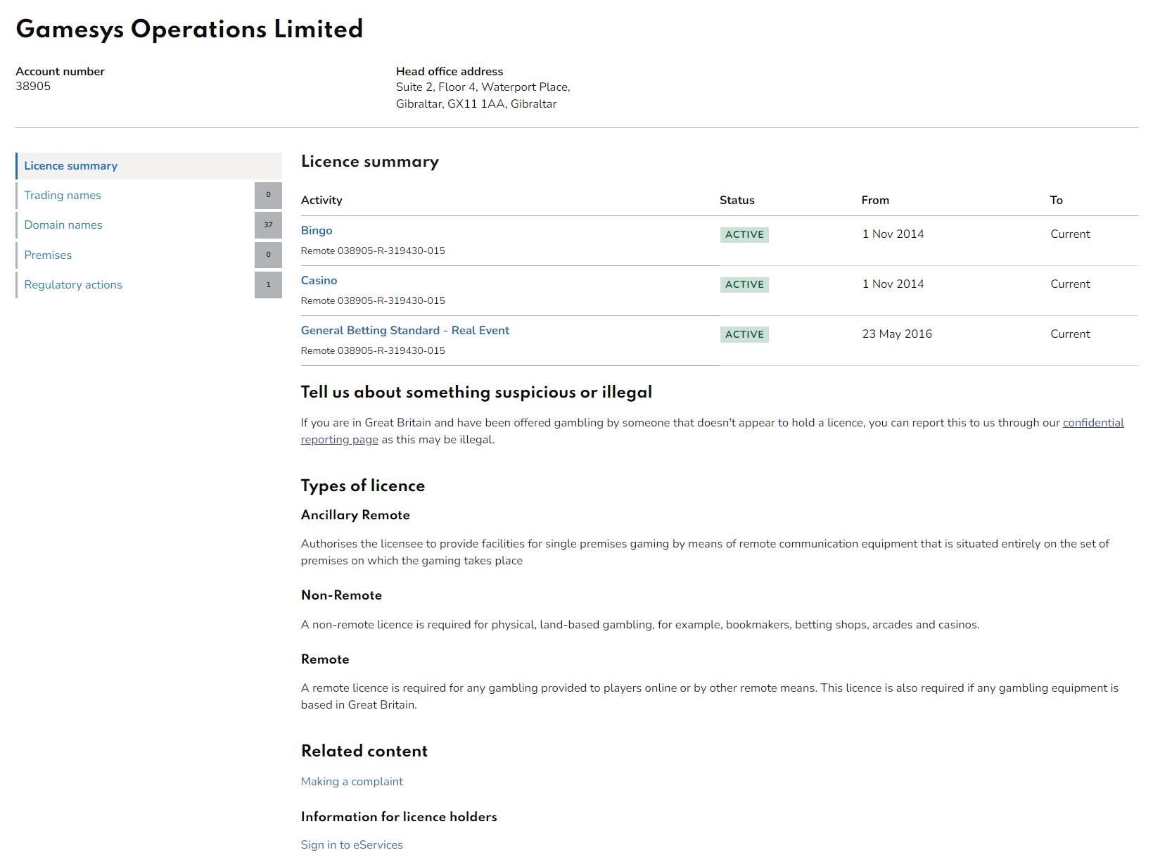Click Tell us about something suspicious heading
This screenshot has height=862, width=1153.
point(476,393)
